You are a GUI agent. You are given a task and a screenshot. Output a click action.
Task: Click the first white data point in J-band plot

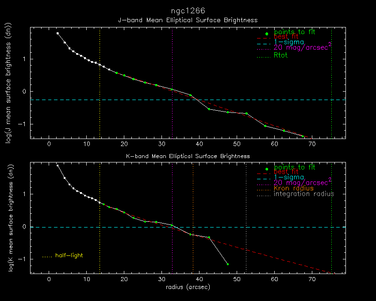(58, 33)
